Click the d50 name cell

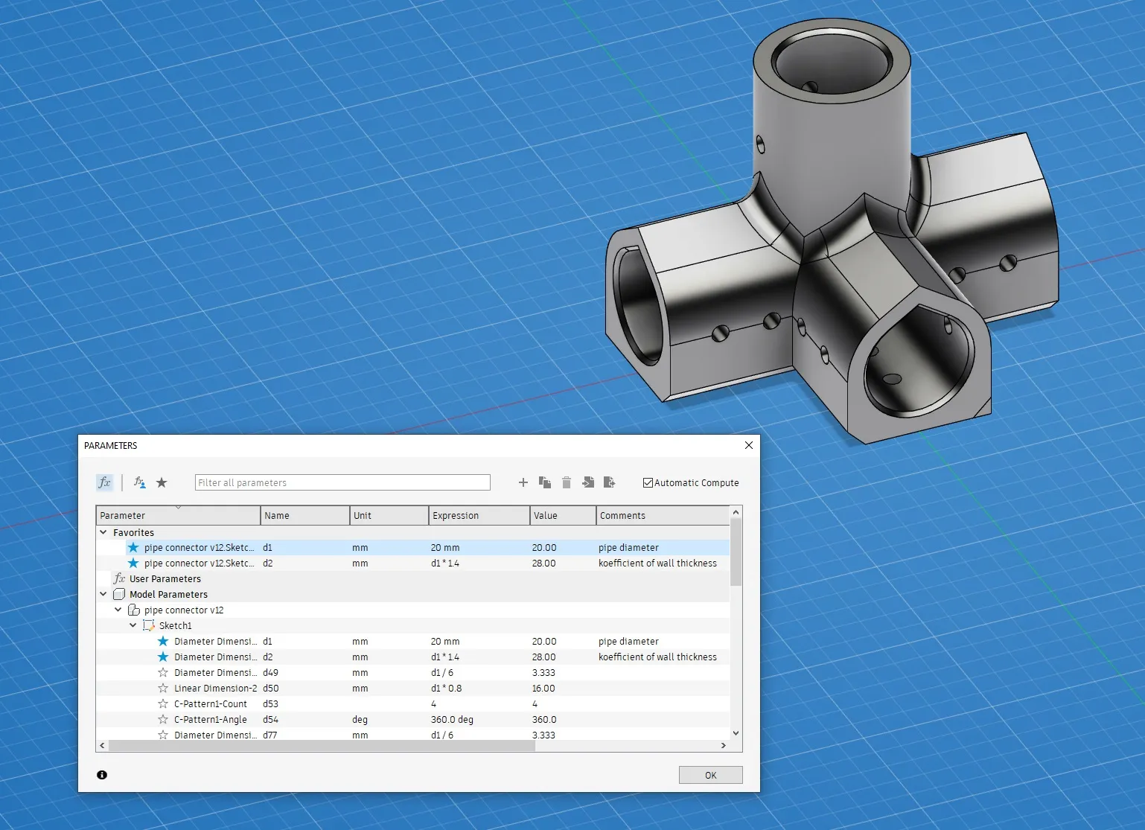271,688
